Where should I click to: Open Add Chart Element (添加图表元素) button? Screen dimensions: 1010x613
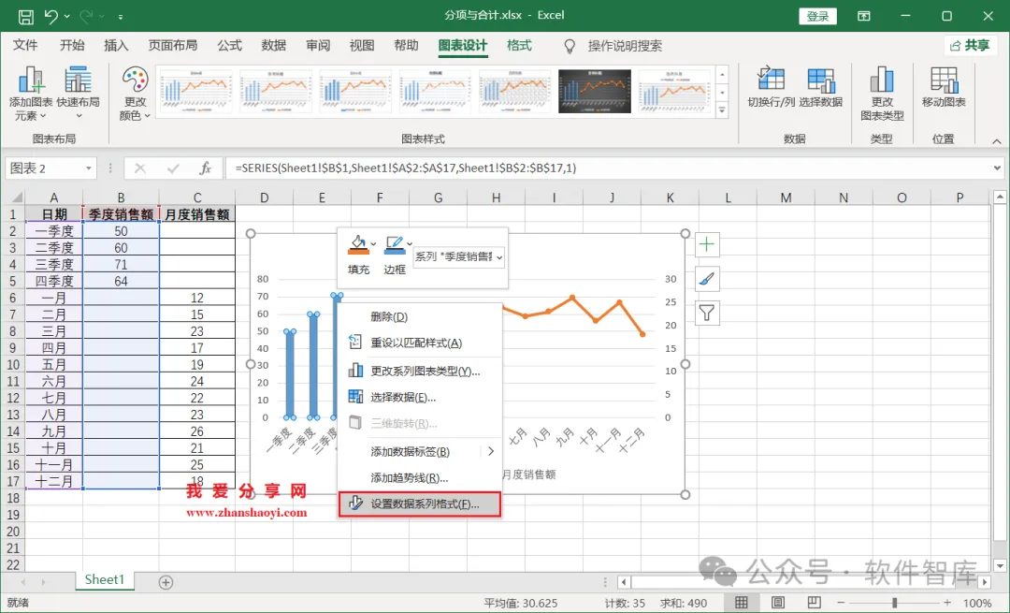coord(31,95)
